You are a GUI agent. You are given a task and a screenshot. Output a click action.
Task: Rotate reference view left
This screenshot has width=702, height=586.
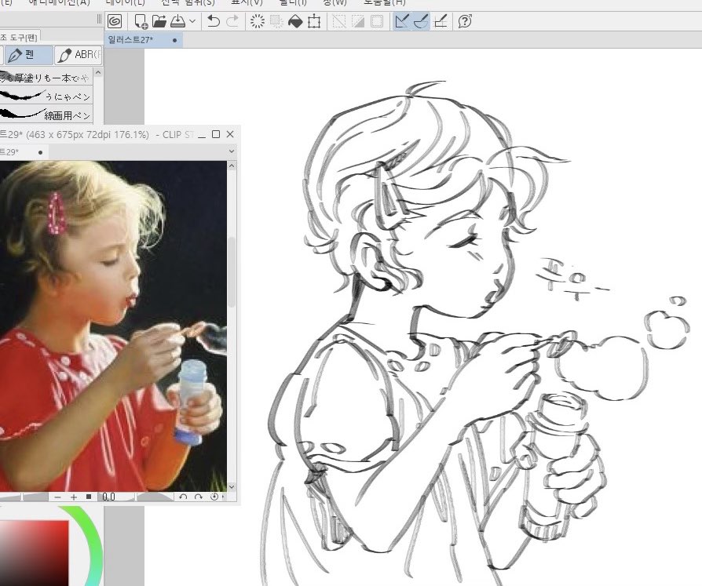[x=183, y=497]
